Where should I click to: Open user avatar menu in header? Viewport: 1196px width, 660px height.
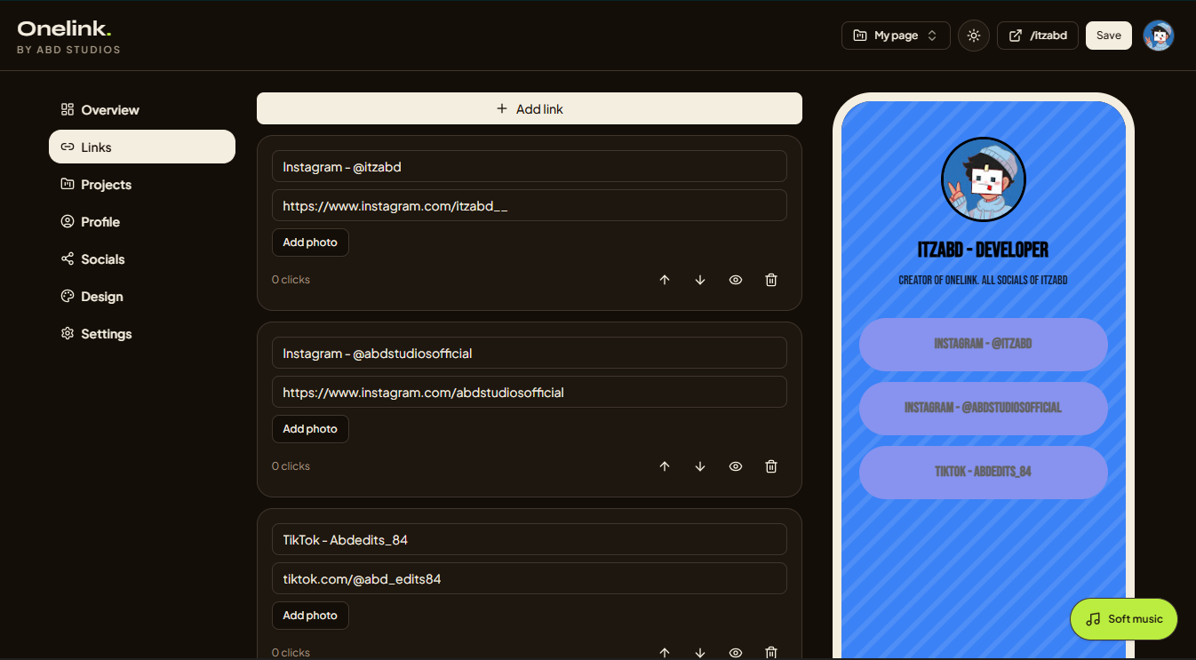(1159, 36)
